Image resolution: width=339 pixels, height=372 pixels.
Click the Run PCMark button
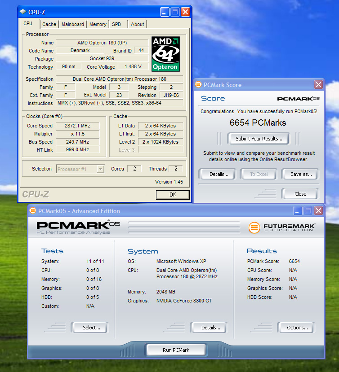point(176,350)
